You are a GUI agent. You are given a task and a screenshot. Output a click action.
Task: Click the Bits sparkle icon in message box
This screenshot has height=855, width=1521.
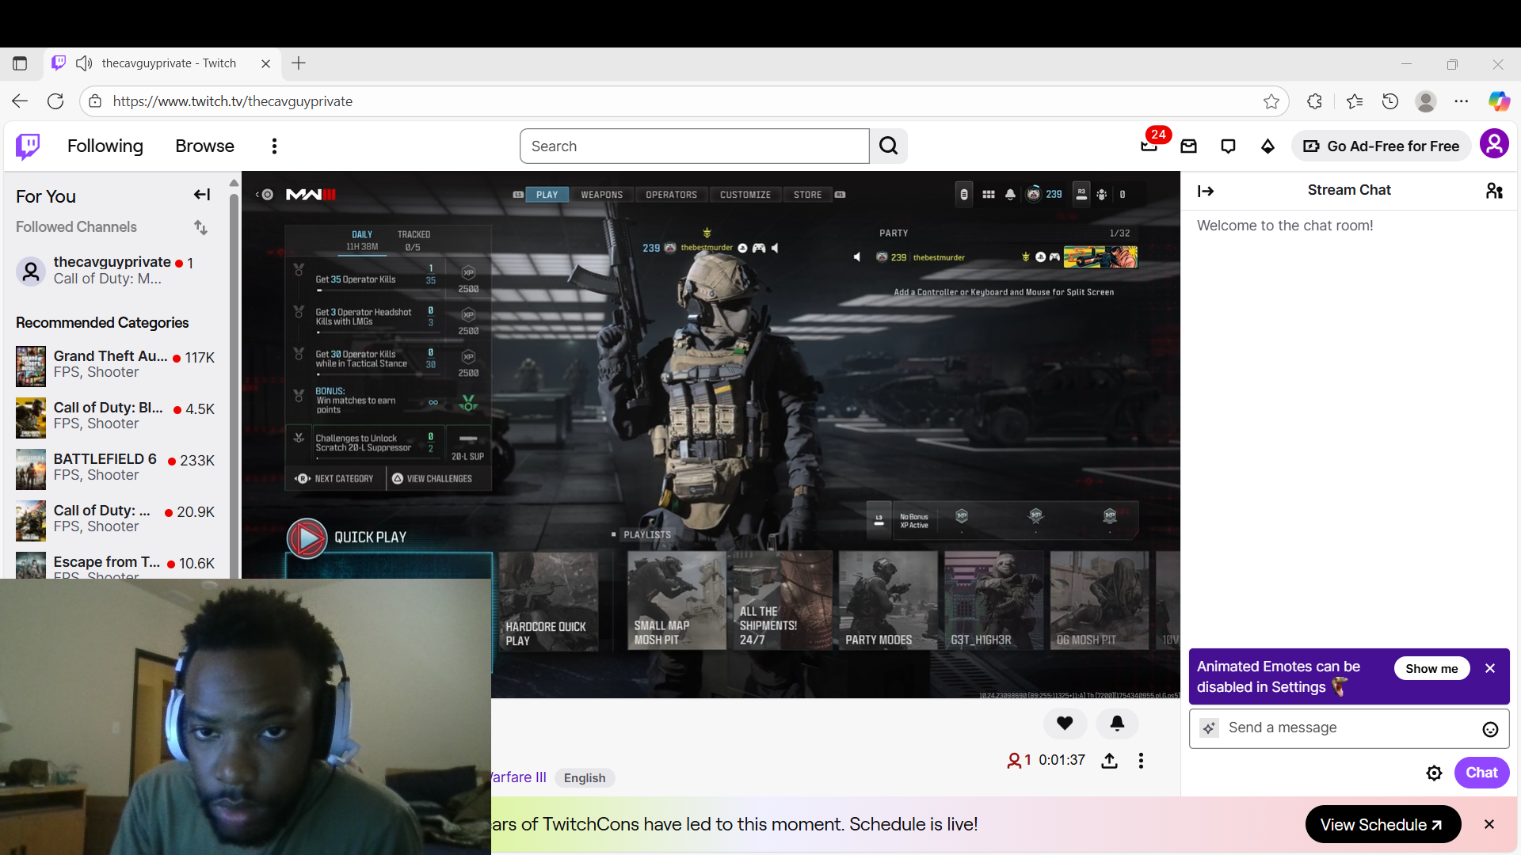(1209, 728)
